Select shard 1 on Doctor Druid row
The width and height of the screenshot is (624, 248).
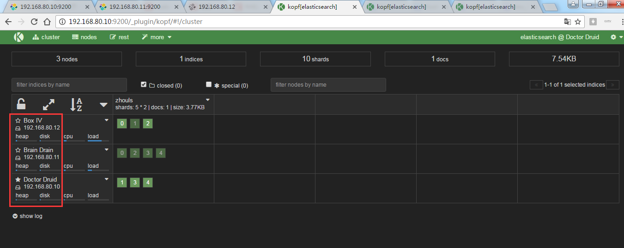122,183
